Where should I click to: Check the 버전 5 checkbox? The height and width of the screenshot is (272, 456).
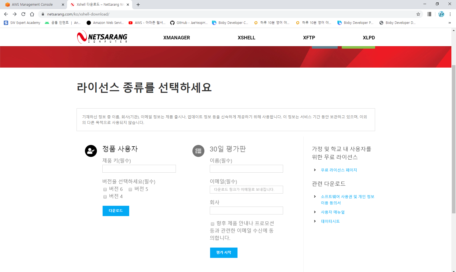pyautogui.click(x=130, y=189)
